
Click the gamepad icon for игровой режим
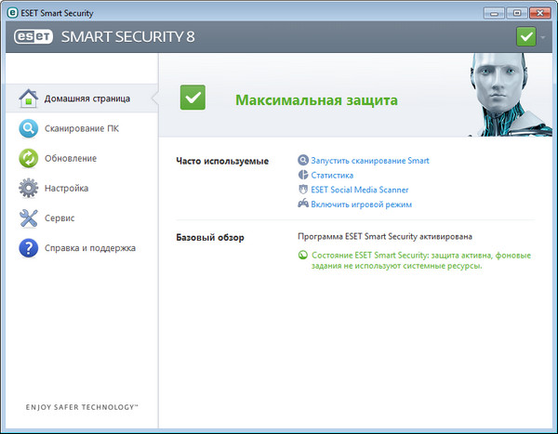pyautogui.click(x=302, y=204)
